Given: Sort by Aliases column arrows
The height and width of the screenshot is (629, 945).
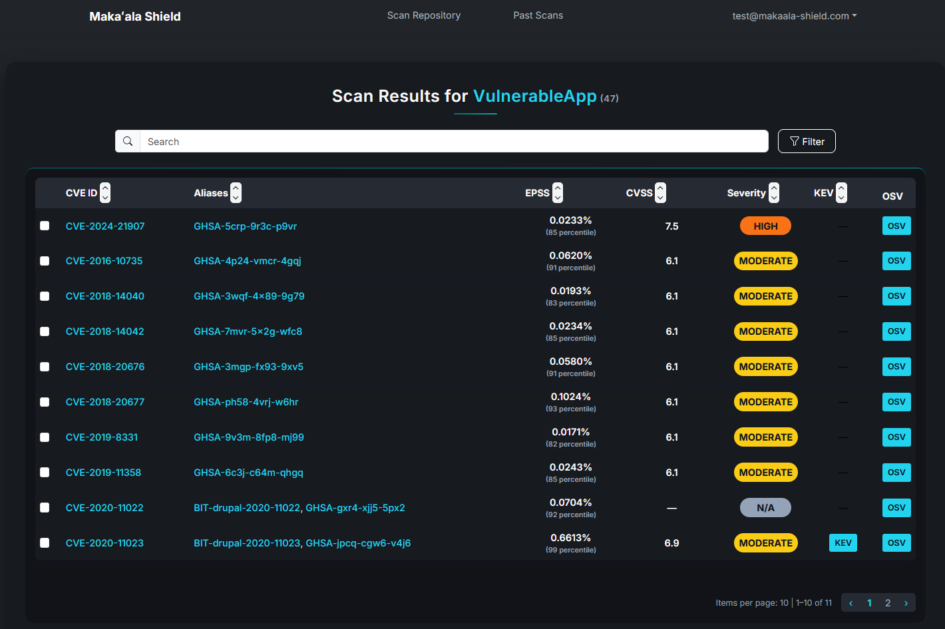Looking at the screenshot, I should pos(236,193).
